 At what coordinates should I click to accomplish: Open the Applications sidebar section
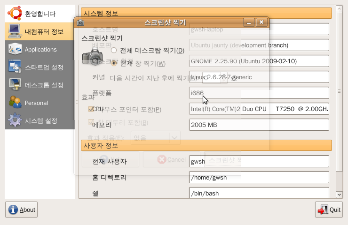pyautogui.click(x=40, y=49)
